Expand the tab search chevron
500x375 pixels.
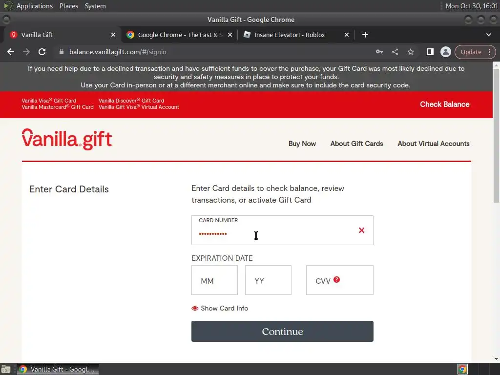tap(488, 35)
